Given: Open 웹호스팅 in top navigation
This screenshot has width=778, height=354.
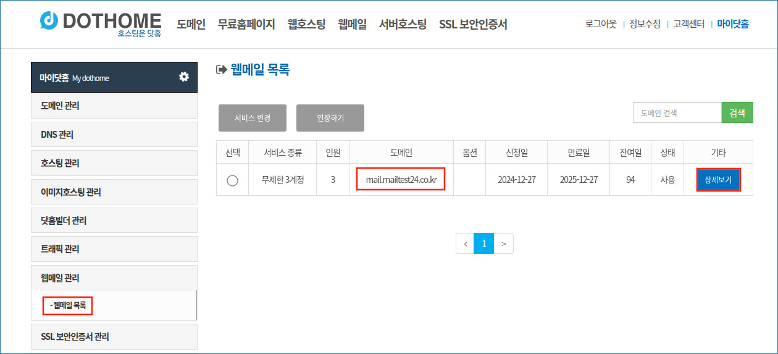Looking at the screenshot, I should (x=306, y=25).
